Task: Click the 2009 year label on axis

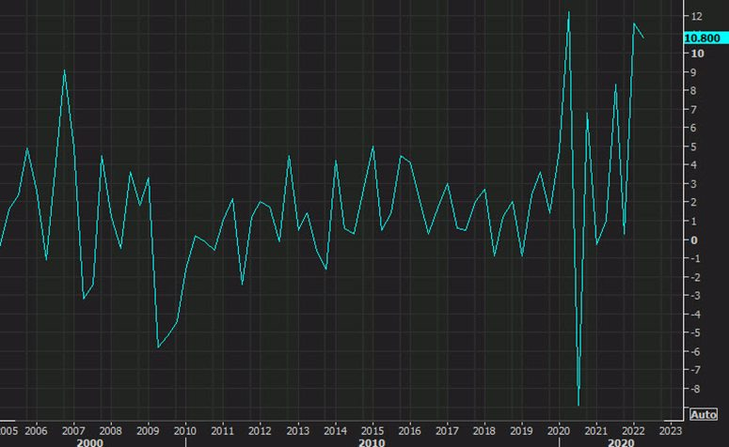Action: (148, 431)
